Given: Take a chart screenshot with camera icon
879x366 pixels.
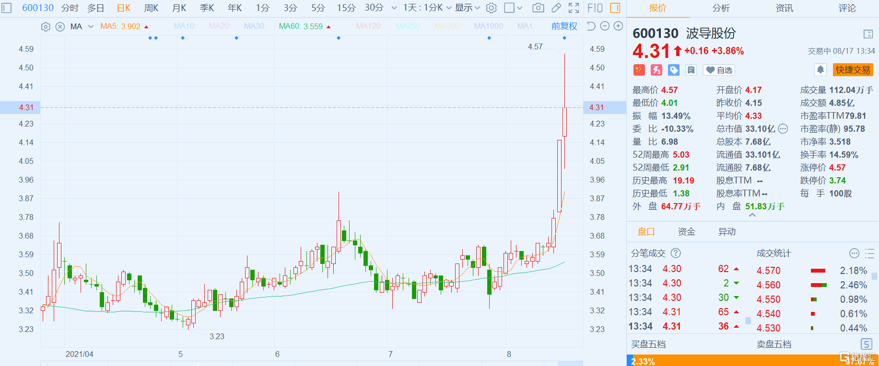Looking at the screenshot, I should [538, 8].
